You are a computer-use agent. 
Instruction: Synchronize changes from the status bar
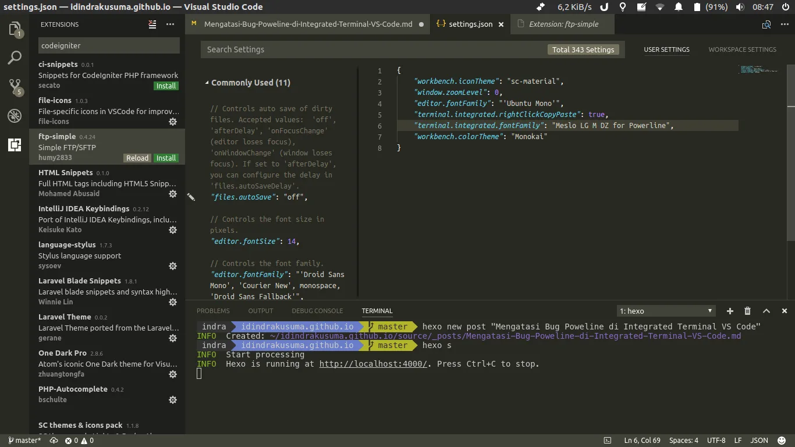point(54,441)
